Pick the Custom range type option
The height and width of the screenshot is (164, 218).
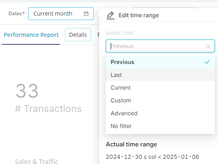click(160, 100)
